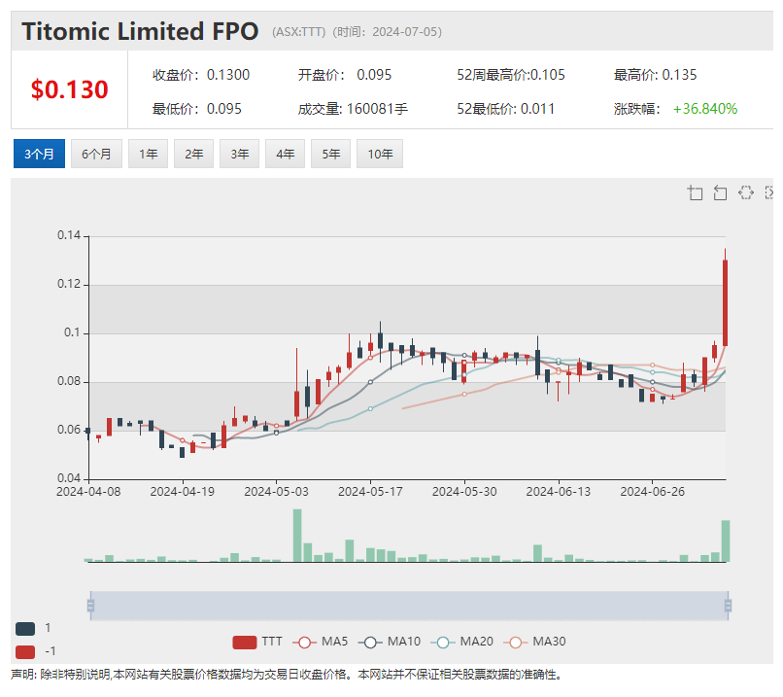Click the 0.14 y-axis label

point(68,235)
